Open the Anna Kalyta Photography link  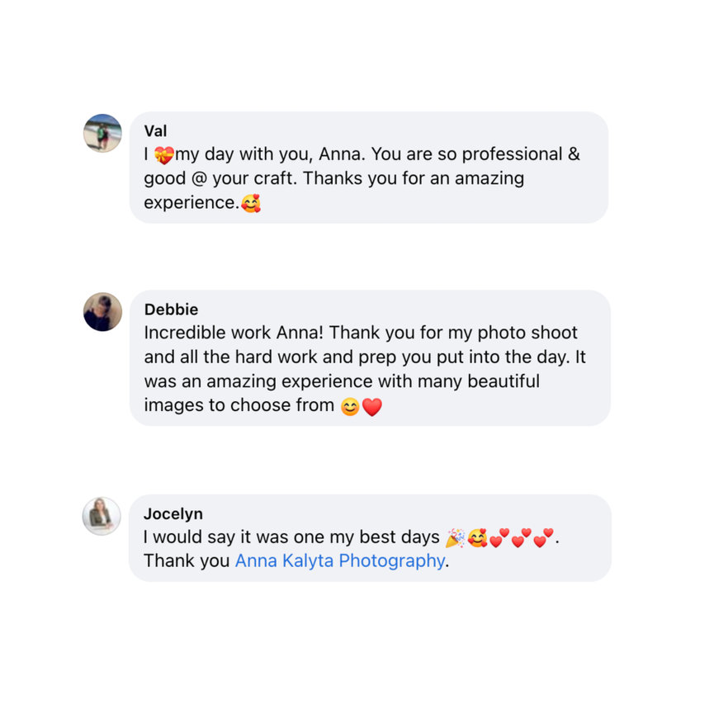[x=339, y=561]
